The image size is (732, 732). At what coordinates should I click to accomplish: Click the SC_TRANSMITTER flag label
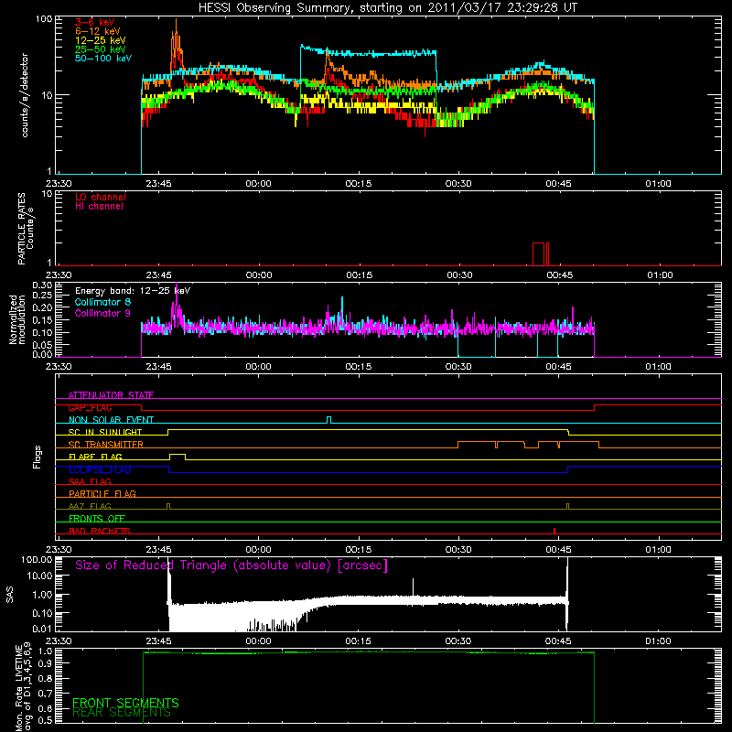point(106,445)
